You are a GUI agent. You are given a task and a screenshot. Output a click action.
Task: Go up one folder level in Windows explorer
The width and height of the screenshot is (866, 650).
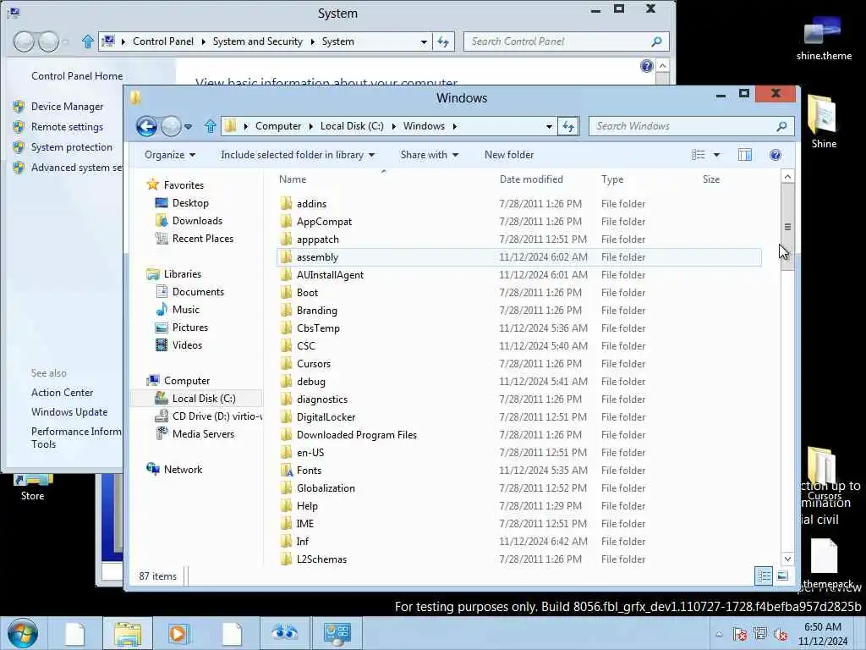coord(211,127)
